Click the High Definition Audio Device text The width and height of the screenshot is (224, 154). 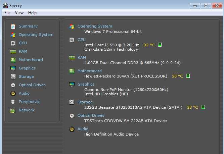pyautogui.click(x=111, y=134)
